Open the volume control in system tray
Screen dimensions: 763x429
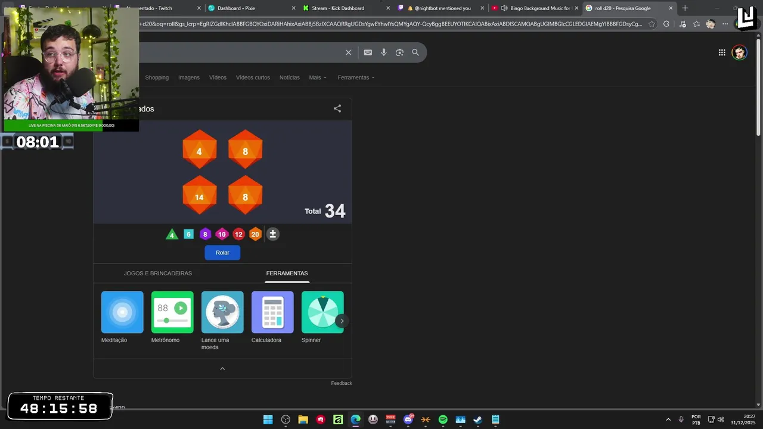tap(721, 419)
